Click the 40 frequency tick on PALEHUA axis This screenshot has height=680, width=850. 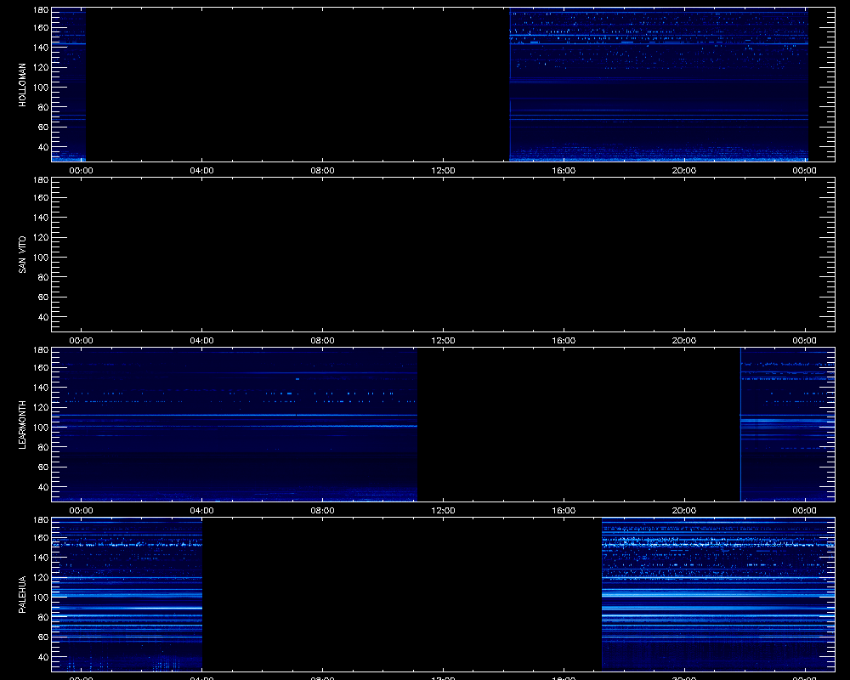43,657
